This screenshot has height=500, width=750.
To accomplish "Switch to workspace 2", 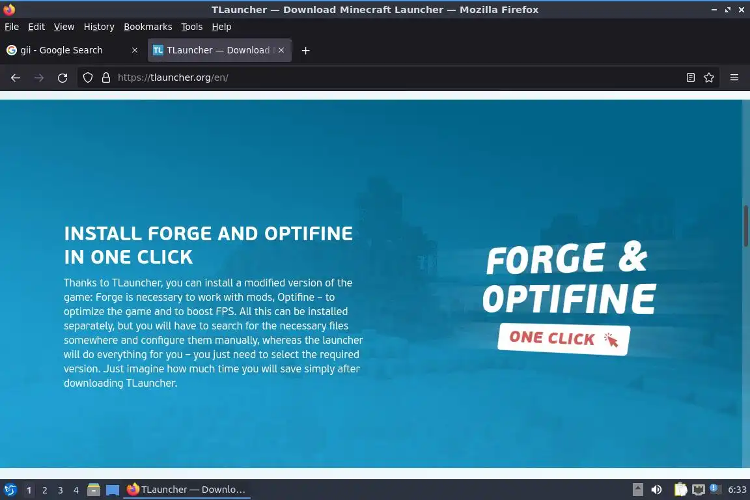I will point(44,490).
